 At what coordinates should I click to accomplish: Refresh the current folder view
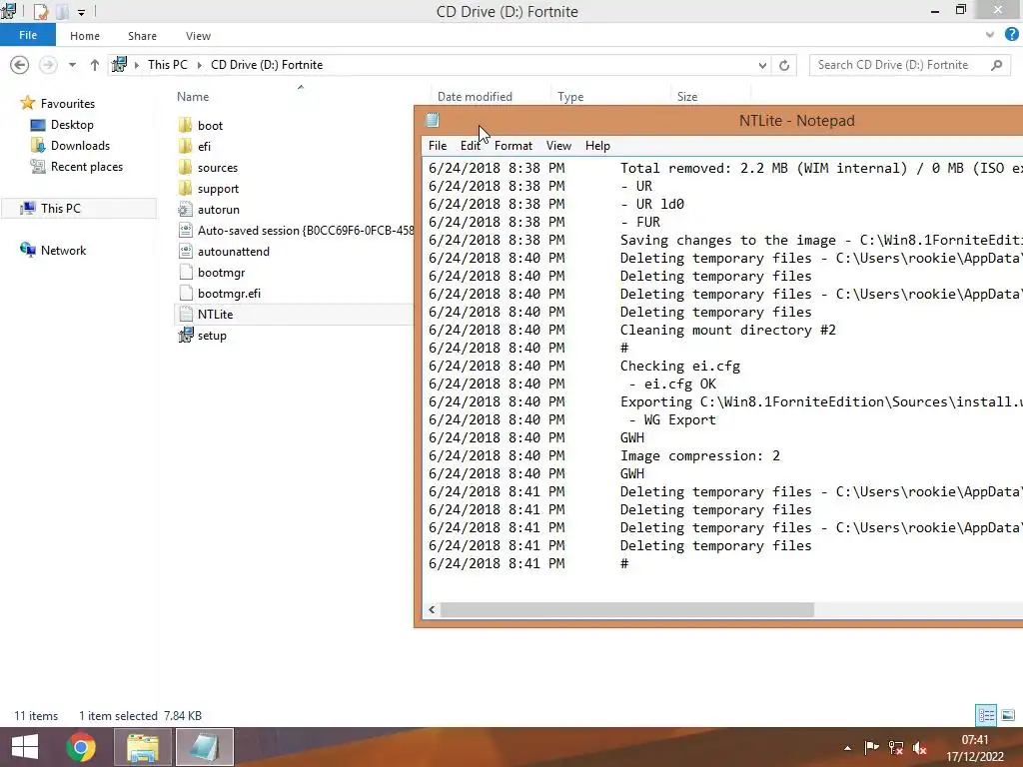pyautogui.click(x=784, y=65)
